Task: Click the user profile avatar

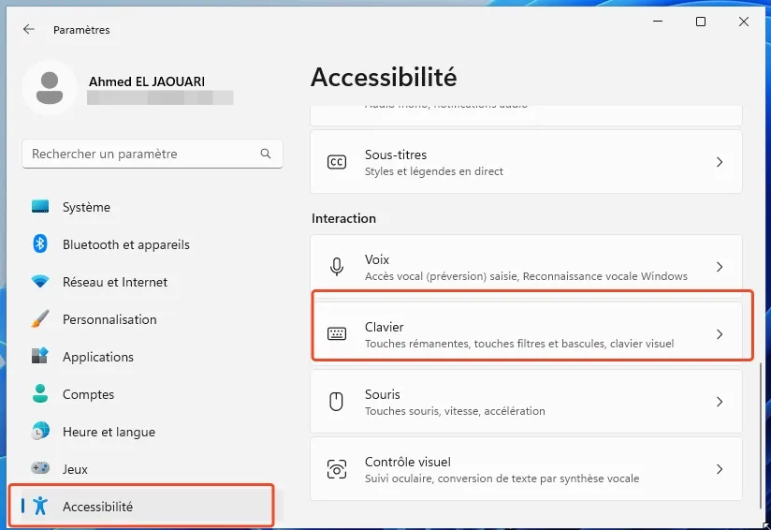Action: [x=50, y=88]
